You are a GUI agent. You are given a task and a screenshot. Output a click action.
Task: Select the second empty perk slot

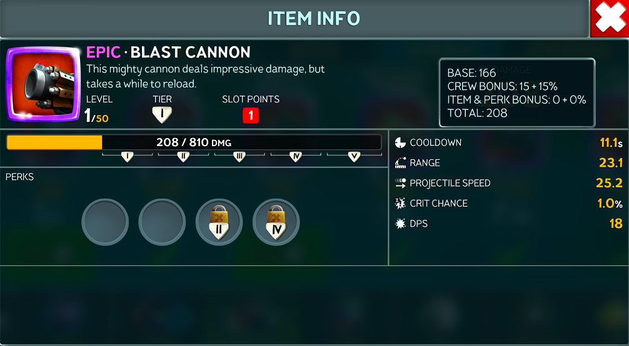tap(162, 222)
